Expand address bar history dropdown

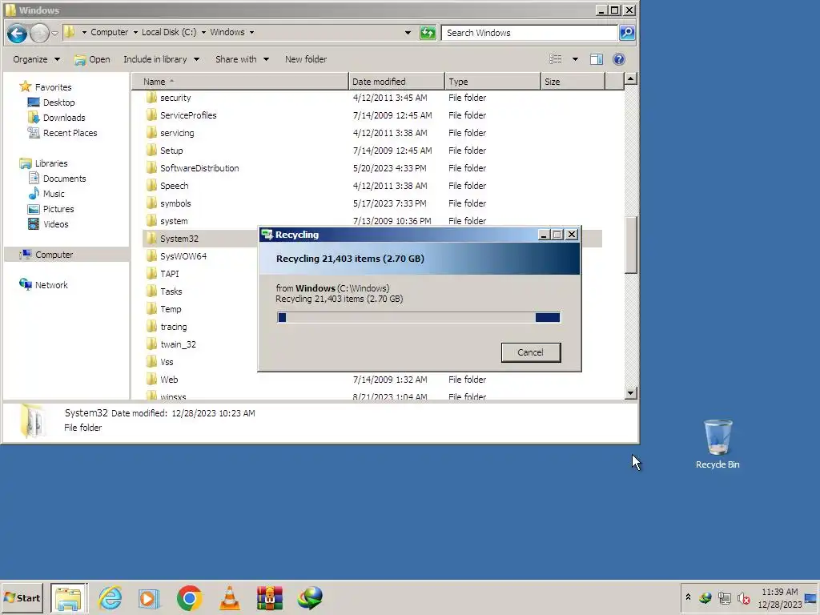(x=408, y=32)
